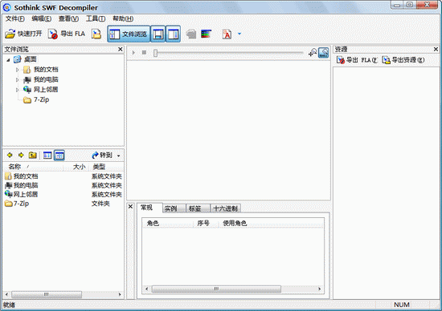This screenshot has height=311, width=442.
Task: Select 我的电脑 in the folder tree
Action: 46,79
